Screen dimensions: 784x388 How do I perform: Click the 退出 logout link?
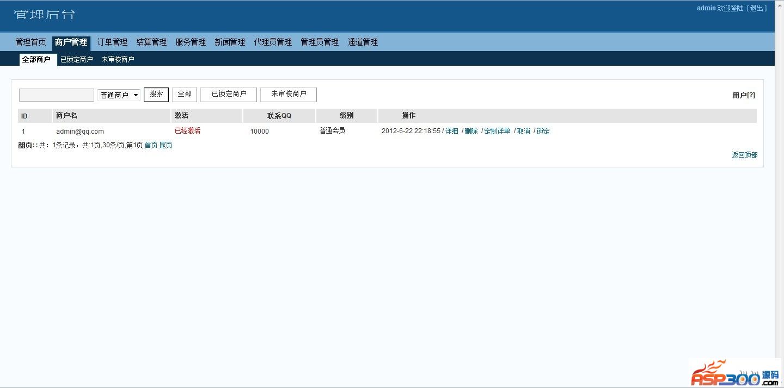coord(757,8)
